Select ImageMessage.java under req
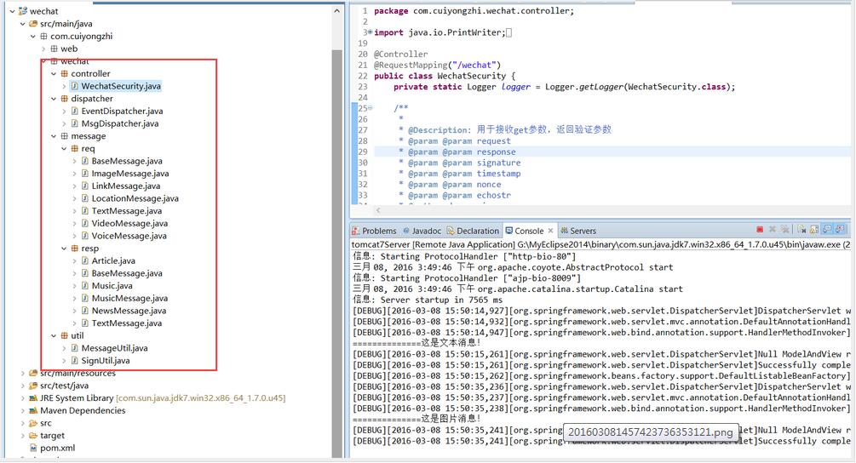 [x=130, y=174]
